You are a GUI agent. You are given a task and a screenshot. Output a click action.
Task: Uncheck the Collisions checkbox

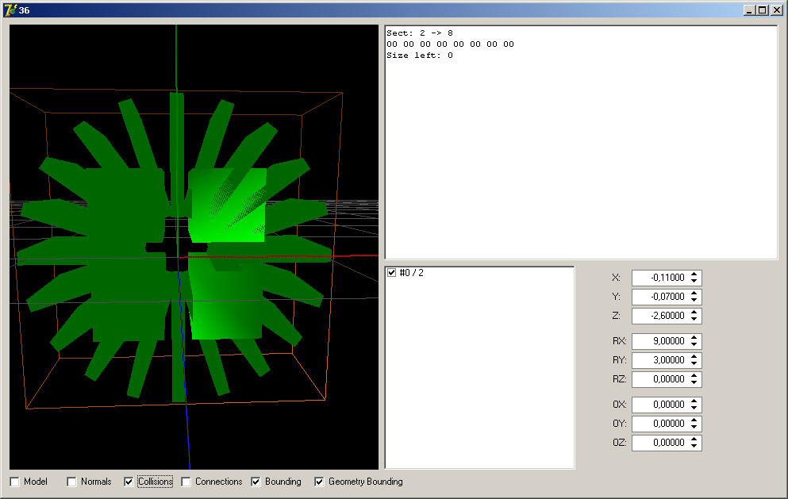(129, 482)
